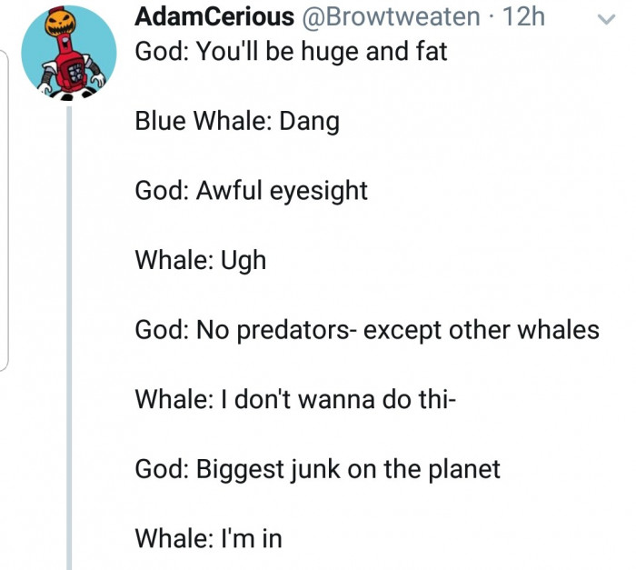
Task: Click the gray panel edge at far left
Action: coord(5,209)
